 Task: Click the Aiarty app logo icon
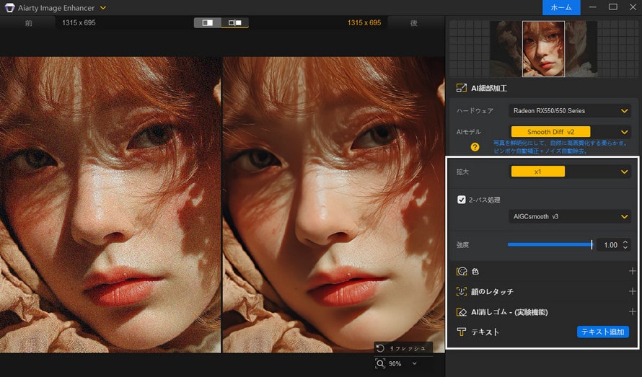pyautogui.click(x=9, y=8)
